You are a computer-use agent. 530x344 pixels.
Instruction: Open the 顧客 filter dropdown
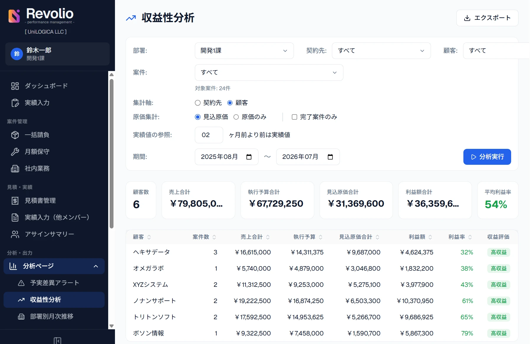pos(496,51)
